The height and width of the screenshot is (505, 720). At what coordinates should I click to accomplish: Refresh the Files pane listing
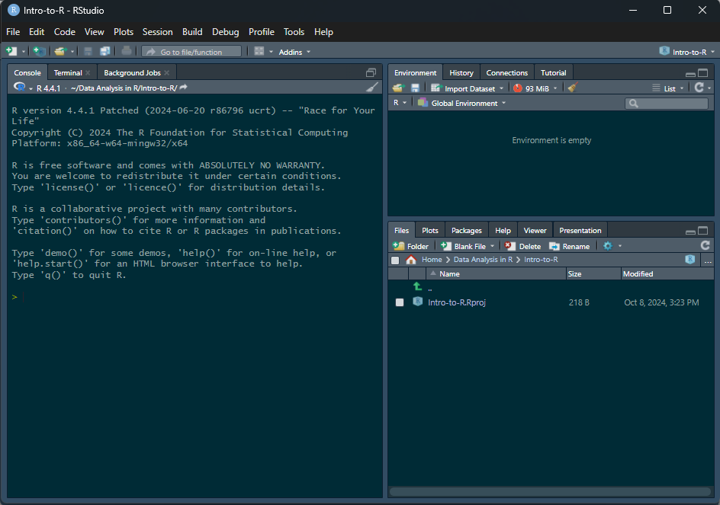click(x=705, y=245)
